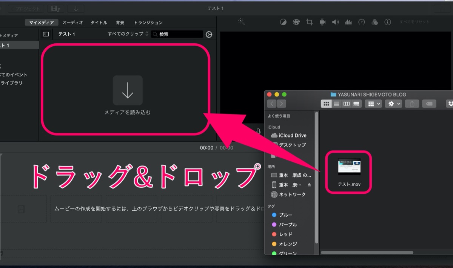Switch Finder to icon view
Screen dimensions: 453x268
(327, 104)
